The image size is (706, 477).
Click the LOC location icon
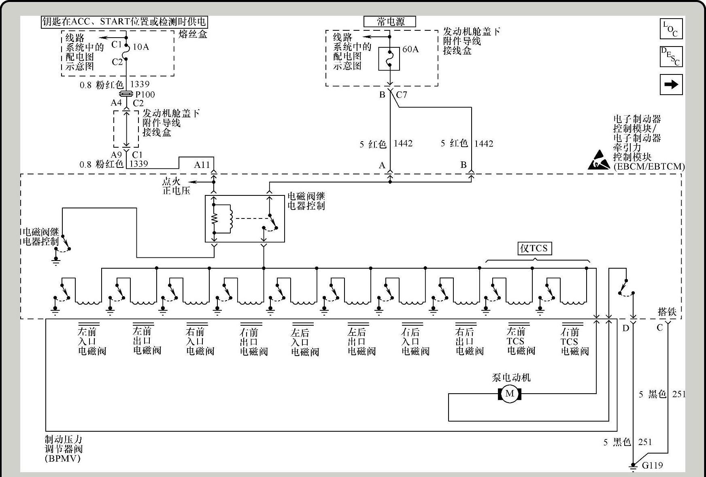coord(671,29)
